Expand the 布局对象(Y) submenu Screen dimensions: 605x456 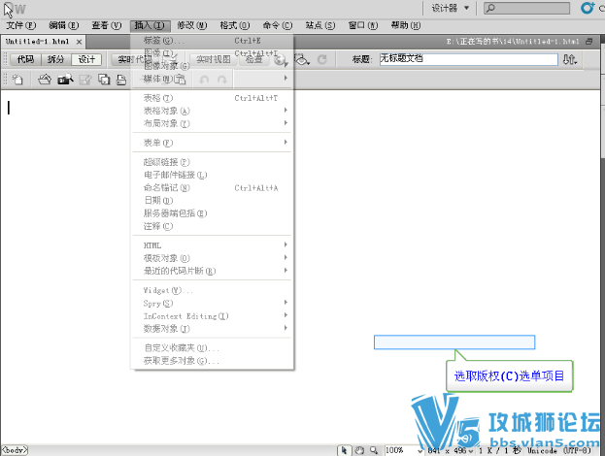pos(212,124)
